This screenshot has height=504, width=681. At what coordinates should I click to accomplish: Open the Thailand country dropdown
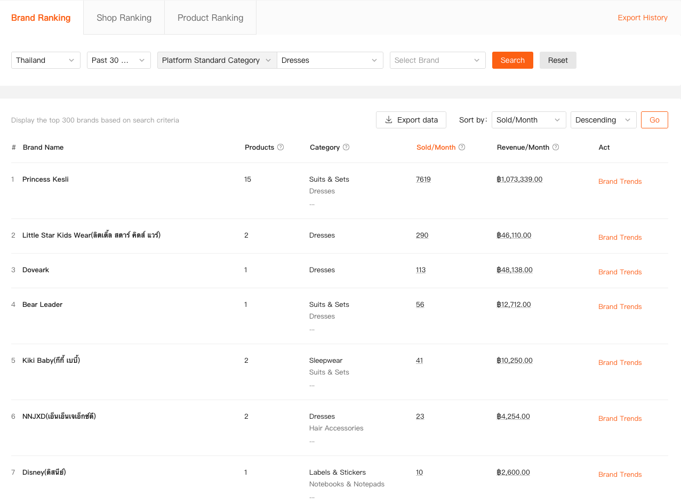point(45,60)
